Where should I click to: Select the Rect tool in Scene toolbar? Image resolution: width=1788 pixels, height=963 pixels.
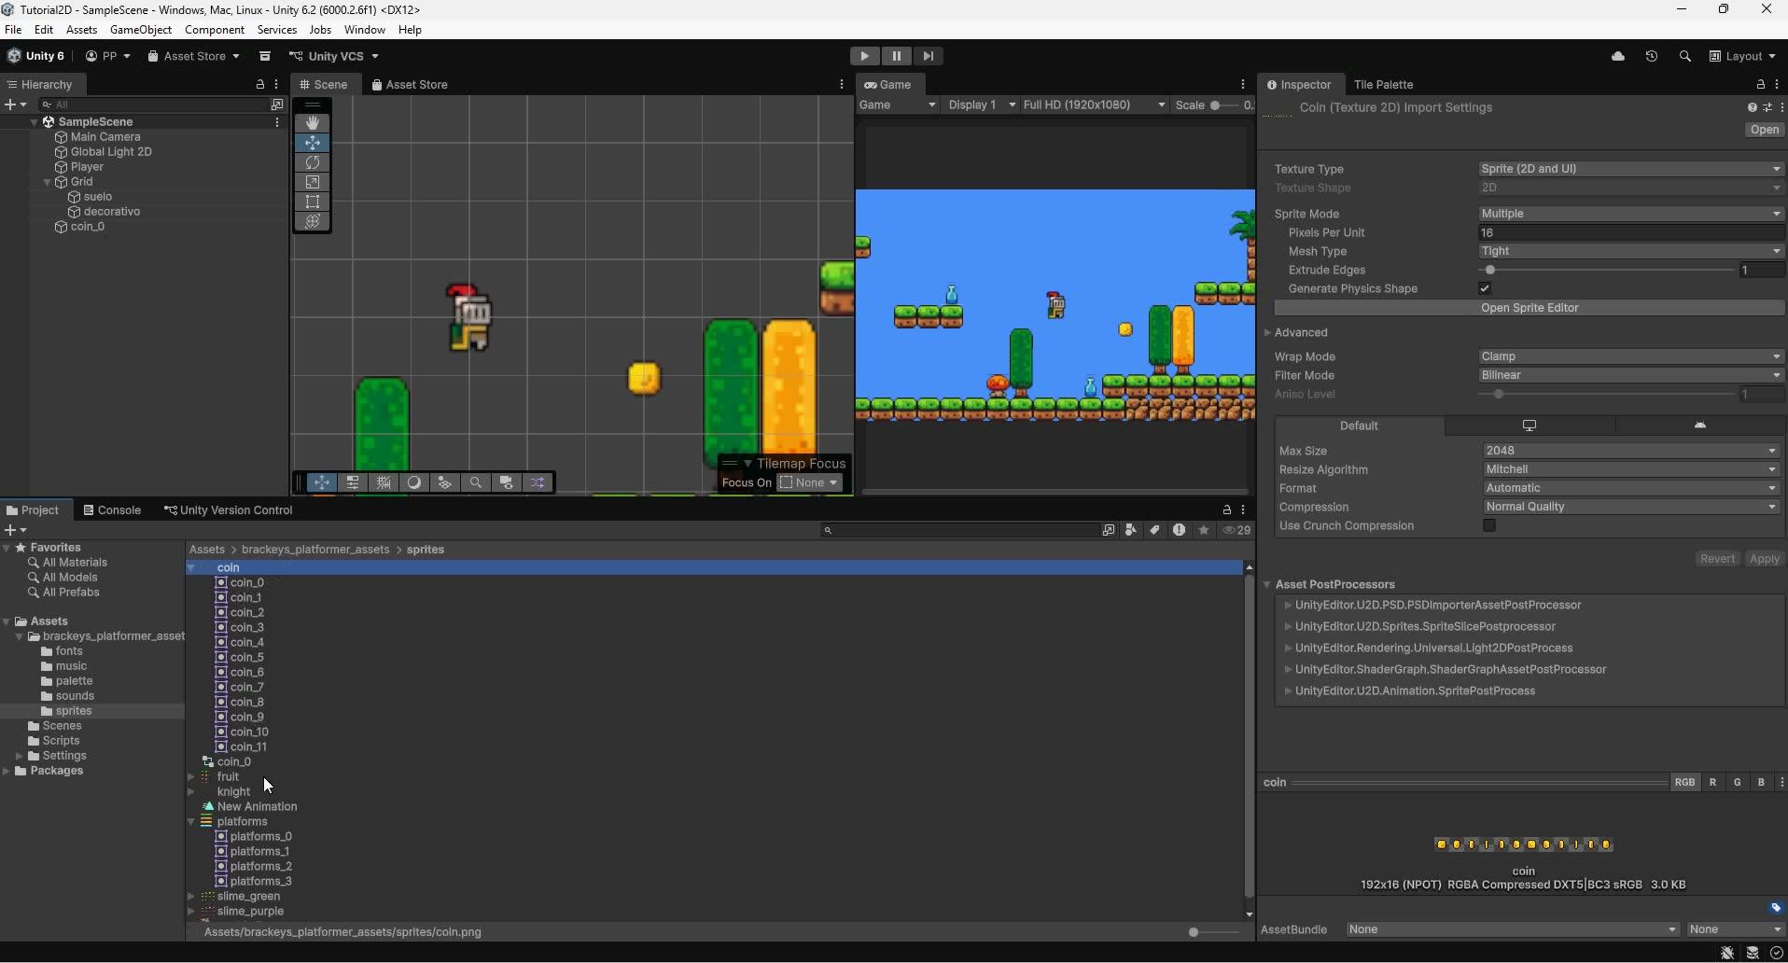[x=313, y=202]
